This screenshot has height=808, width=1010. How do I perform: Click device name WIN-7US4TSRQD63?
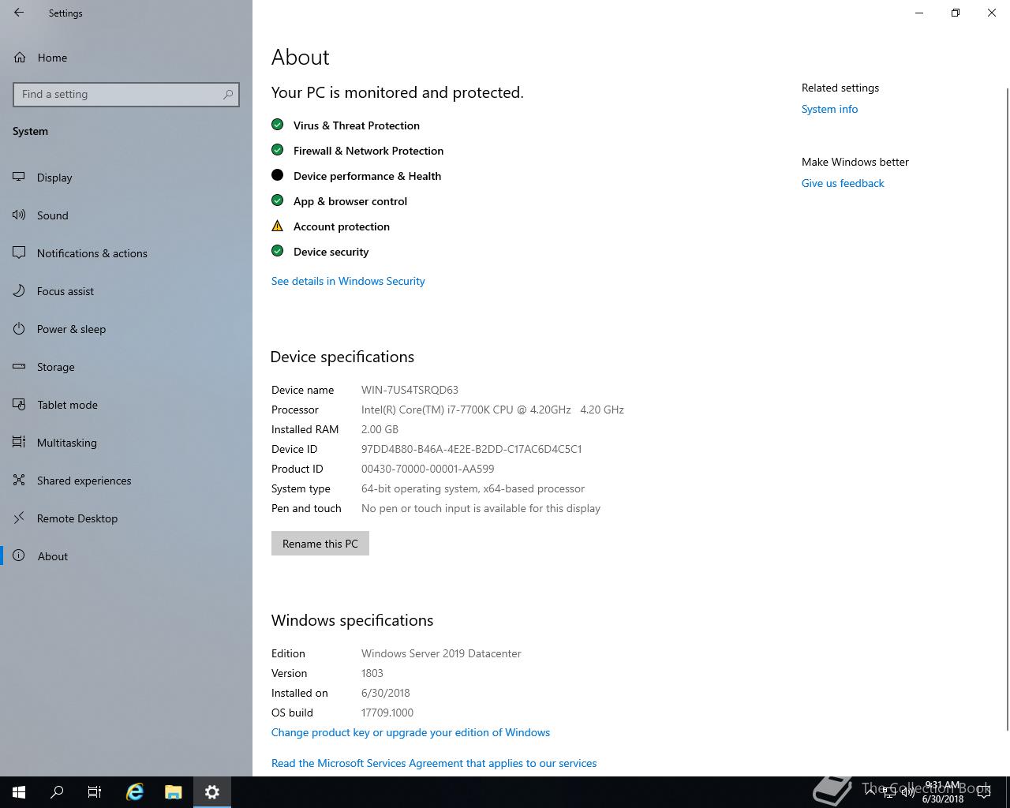click(x=410, y=390)
